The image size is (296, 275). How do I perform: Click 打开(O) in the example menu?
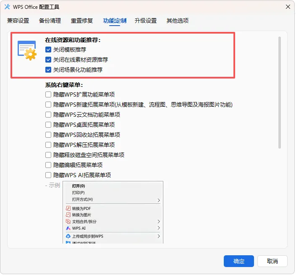click(x=79, y=186)
